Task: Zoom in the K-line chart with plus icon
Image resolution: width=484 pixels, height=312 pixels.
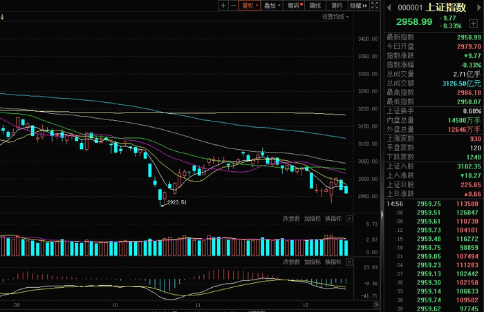Action: coord(223,6)
